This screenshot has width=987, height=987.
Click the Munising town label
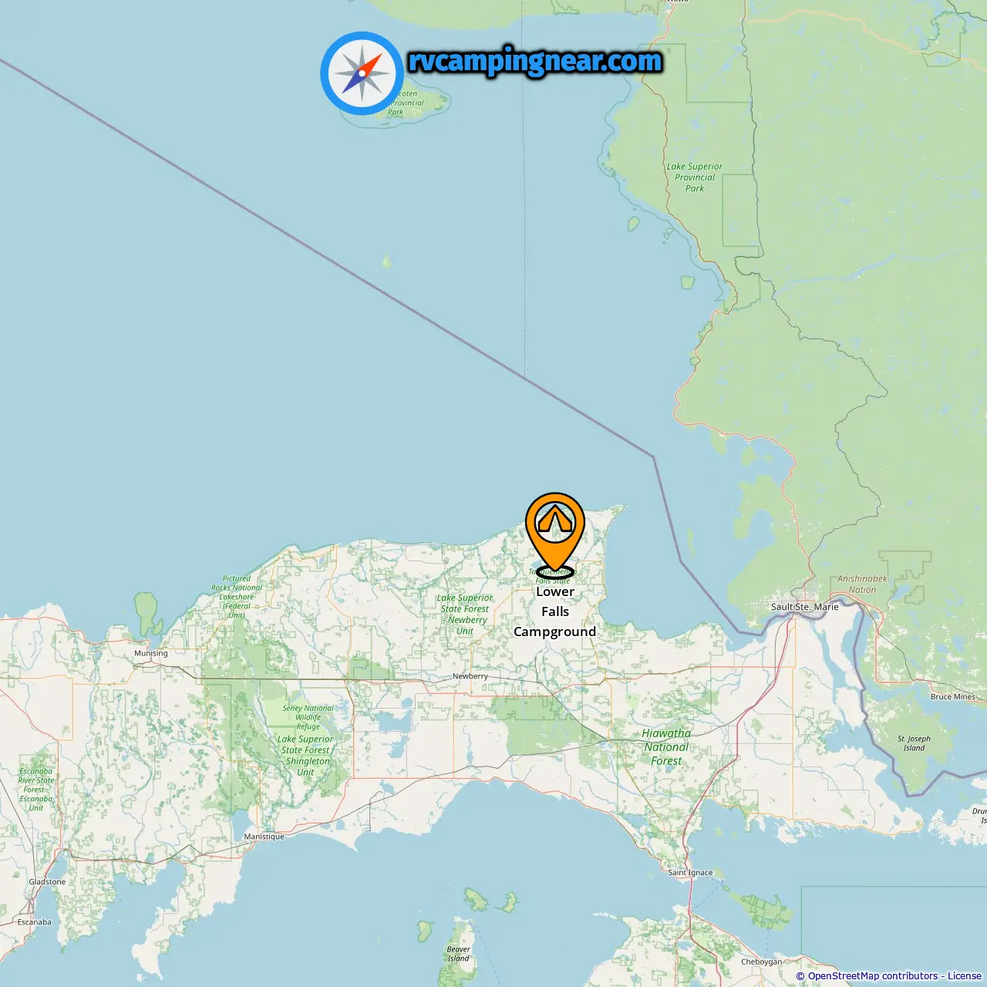point(151,653)
